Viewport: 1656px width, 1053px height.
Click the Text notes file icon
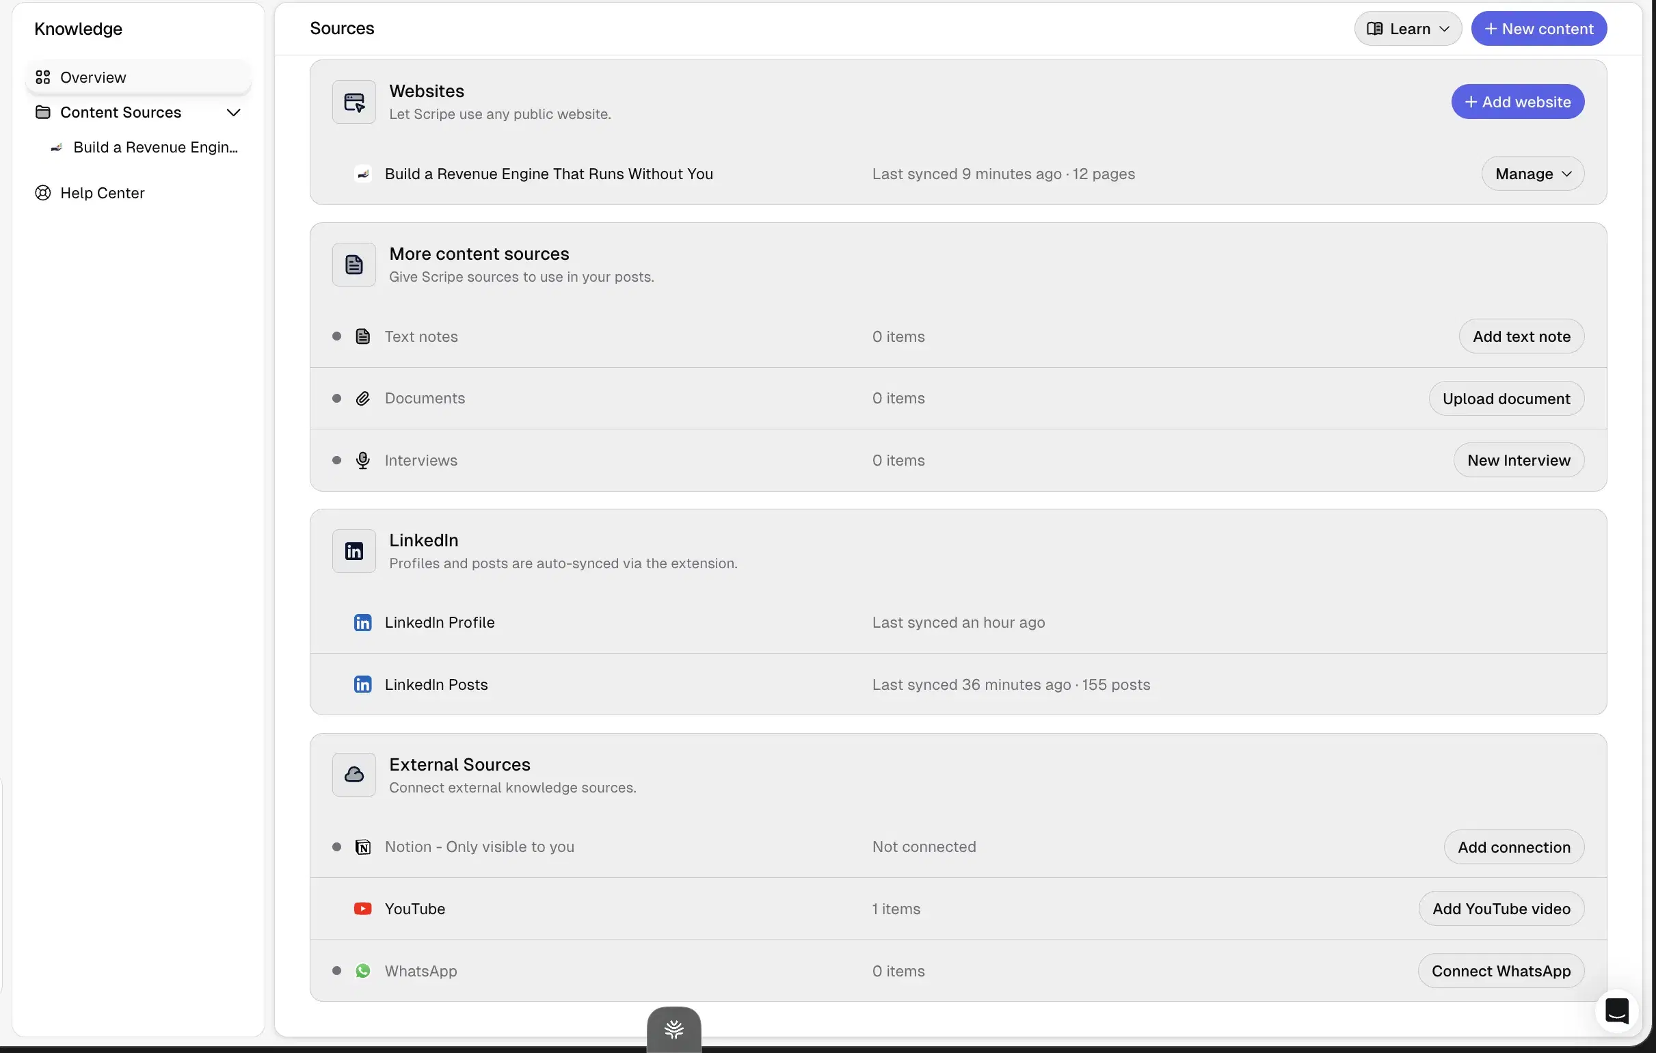pyautogui.click(x=362, y=336)
